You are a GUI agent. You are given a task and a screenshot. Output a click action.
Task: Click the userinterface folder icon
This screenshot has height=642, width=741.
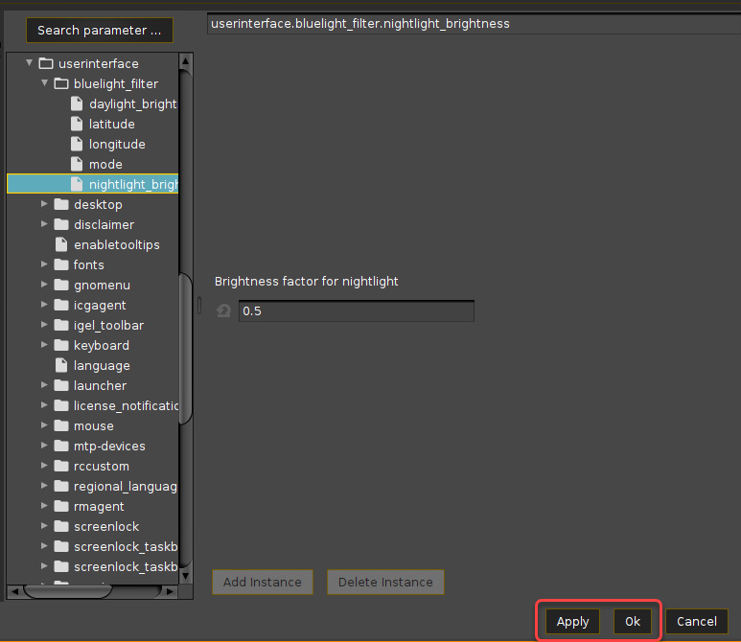tap(46, 64)
